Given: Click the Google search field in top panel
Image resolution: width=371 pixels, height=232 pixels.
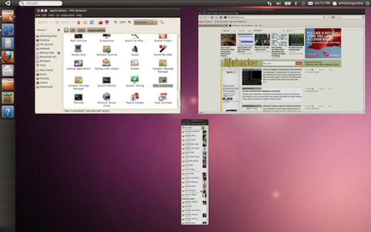Looking at the screenshot, I should [x=43, y=3].
